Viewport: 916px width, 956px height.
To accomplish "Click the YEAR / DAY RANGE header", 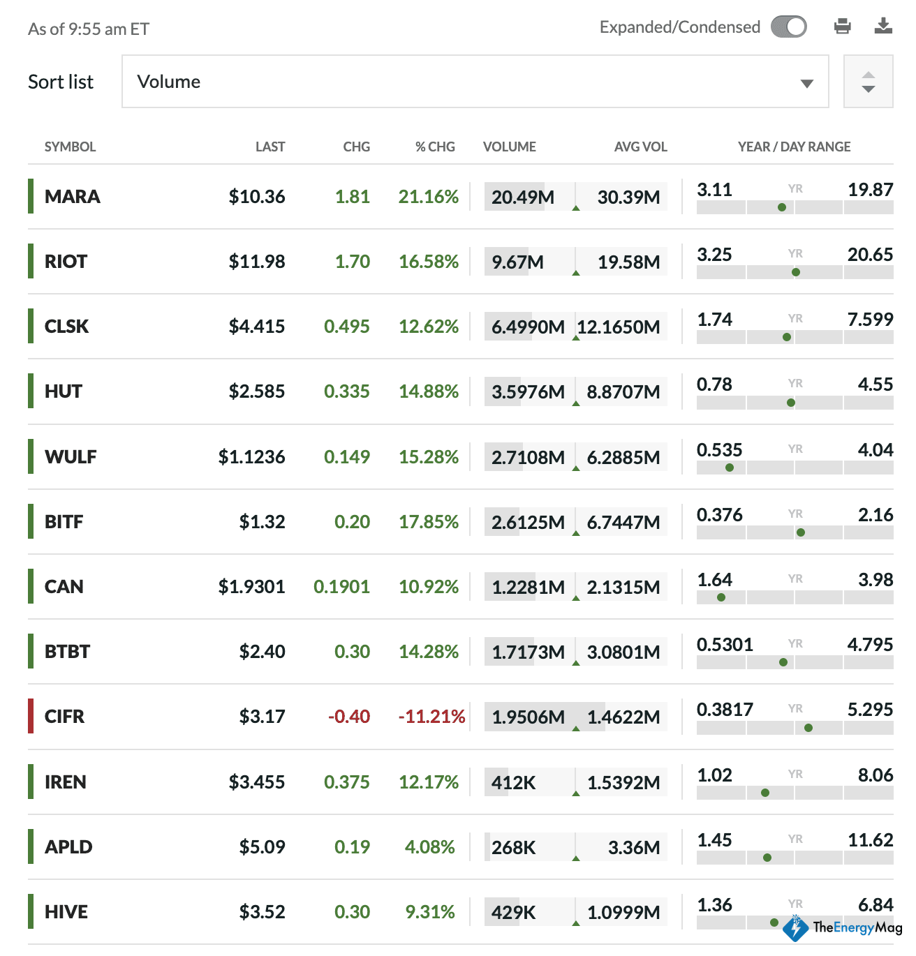I will 794,147.
